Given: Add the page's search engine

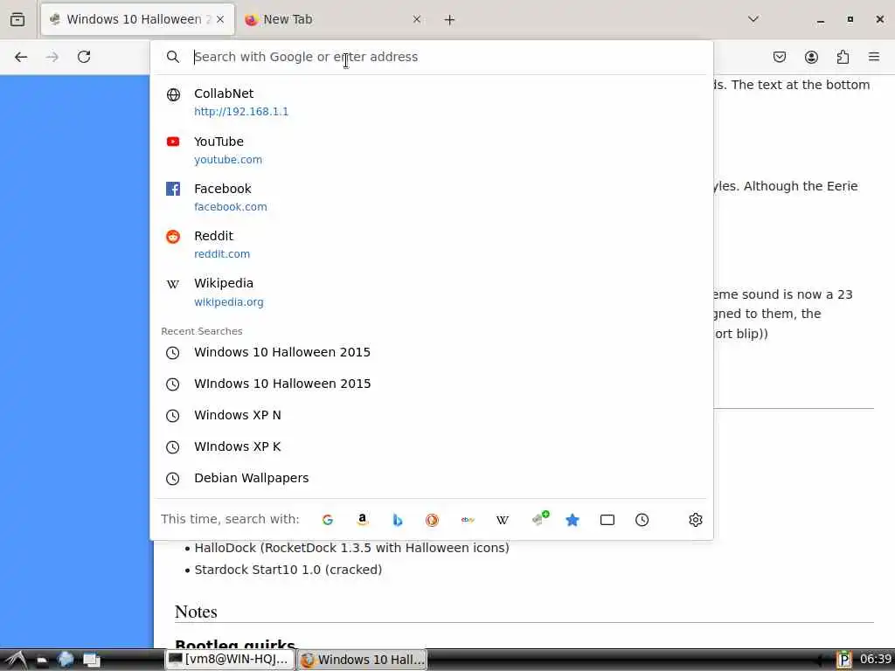Looking at the screenshot, I should point(539,519).
